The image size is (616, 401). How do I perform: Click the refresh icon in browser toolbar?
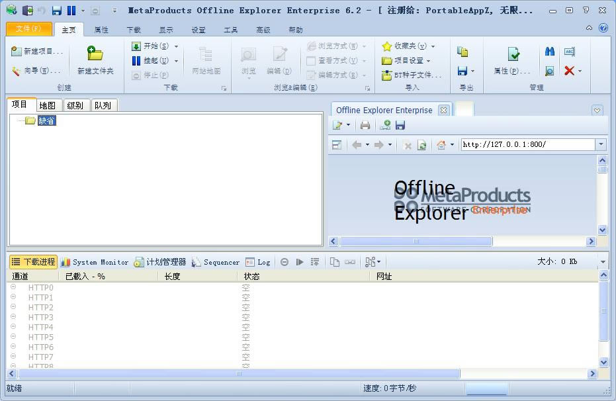click(421, 145)
